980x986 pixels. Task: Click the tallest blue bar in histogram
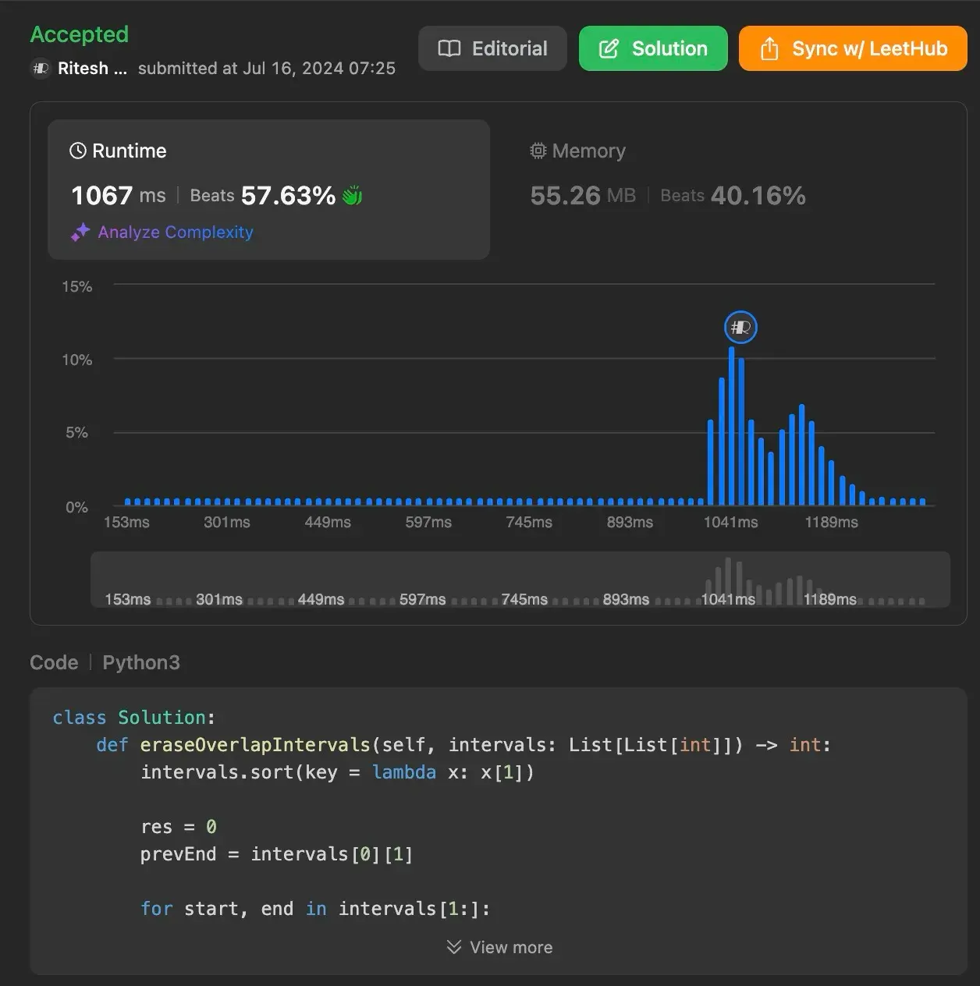(731, 426)
